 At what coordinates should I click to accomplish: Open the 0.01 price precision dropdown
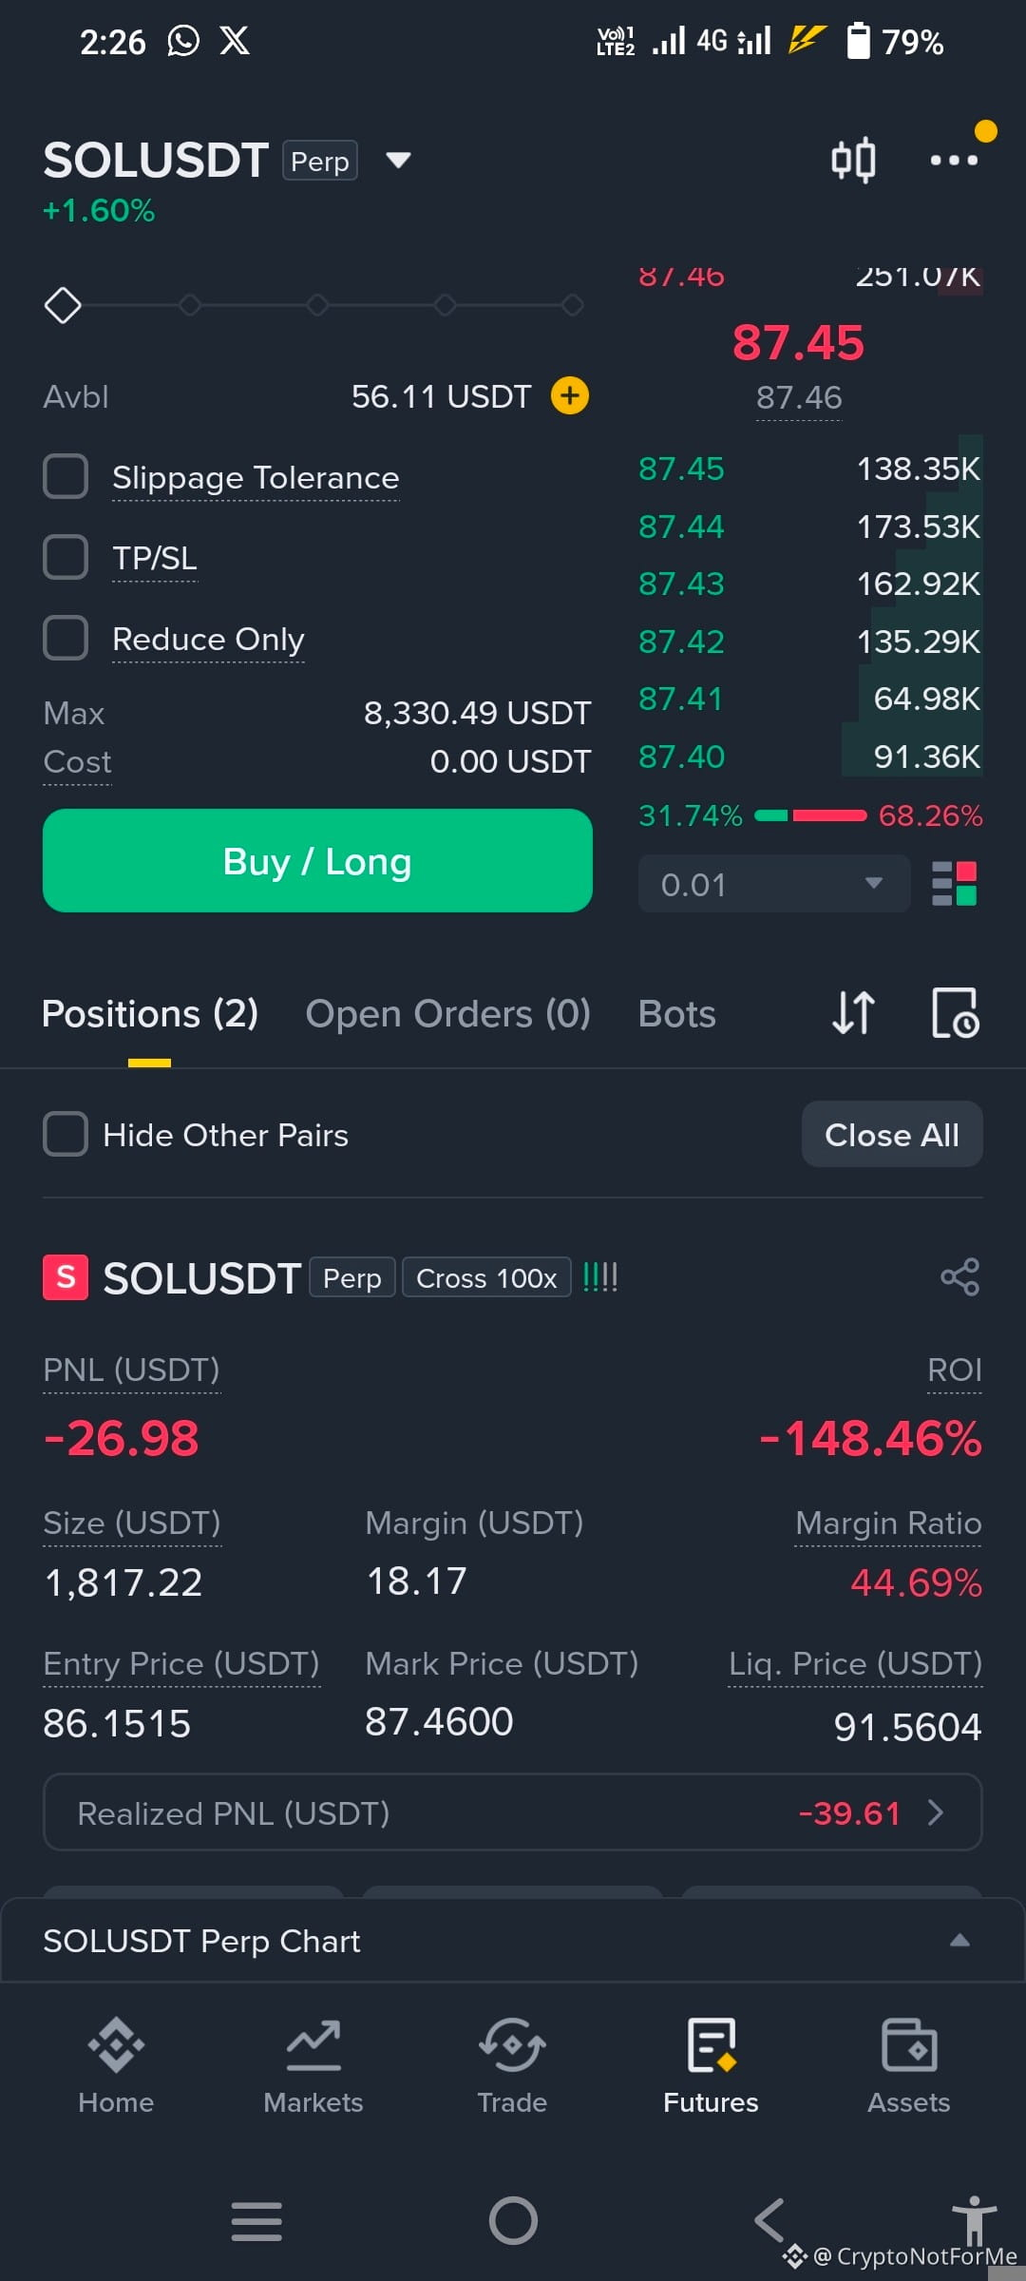pos(774,884)
